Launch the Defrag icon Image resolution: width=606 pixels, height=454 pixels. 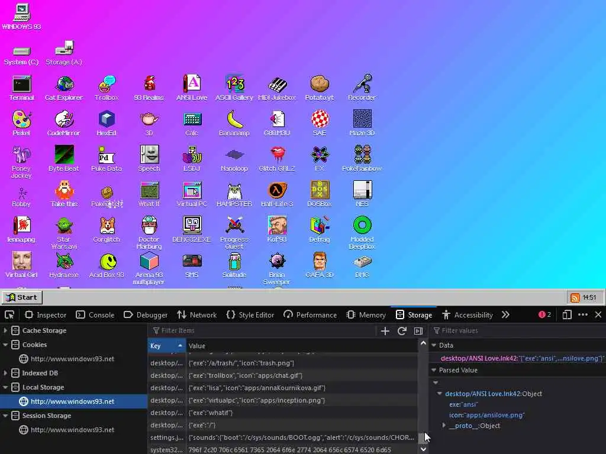[319, 230]
